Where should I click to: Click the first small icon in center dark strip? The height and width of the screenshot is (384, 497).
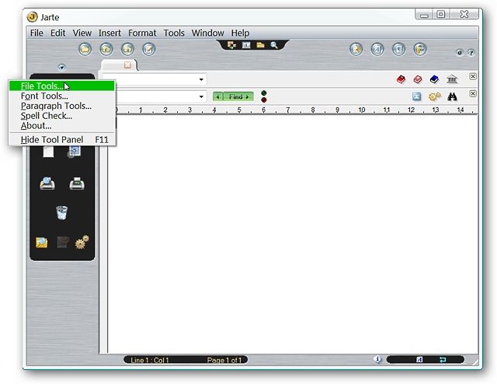click(231, 45)
